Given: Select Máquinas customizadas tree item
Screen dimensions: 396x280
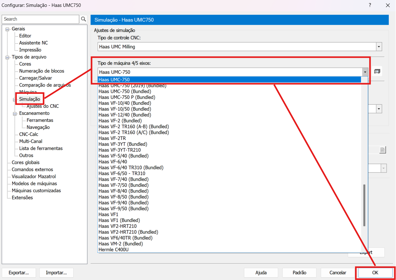Looking at the screenshot, I should point(36,191).
